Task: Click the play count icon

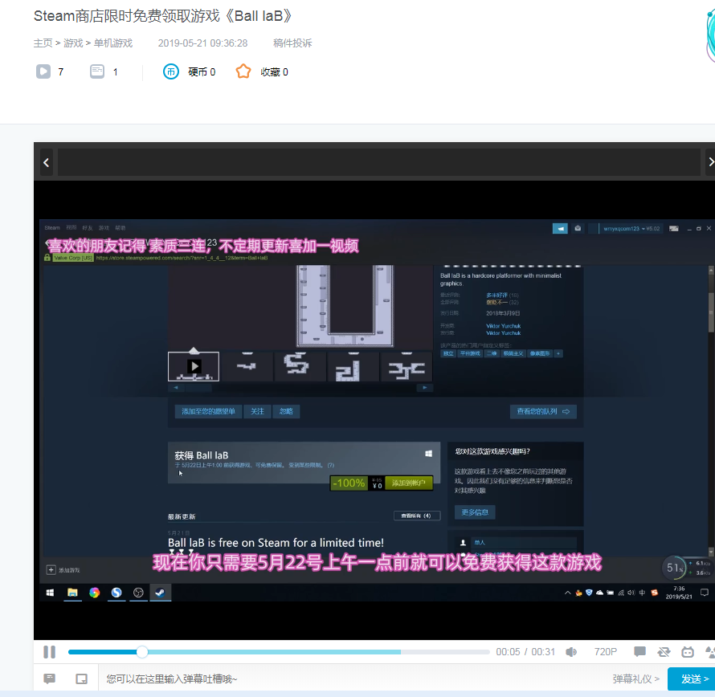Action: tap(43, 71)
